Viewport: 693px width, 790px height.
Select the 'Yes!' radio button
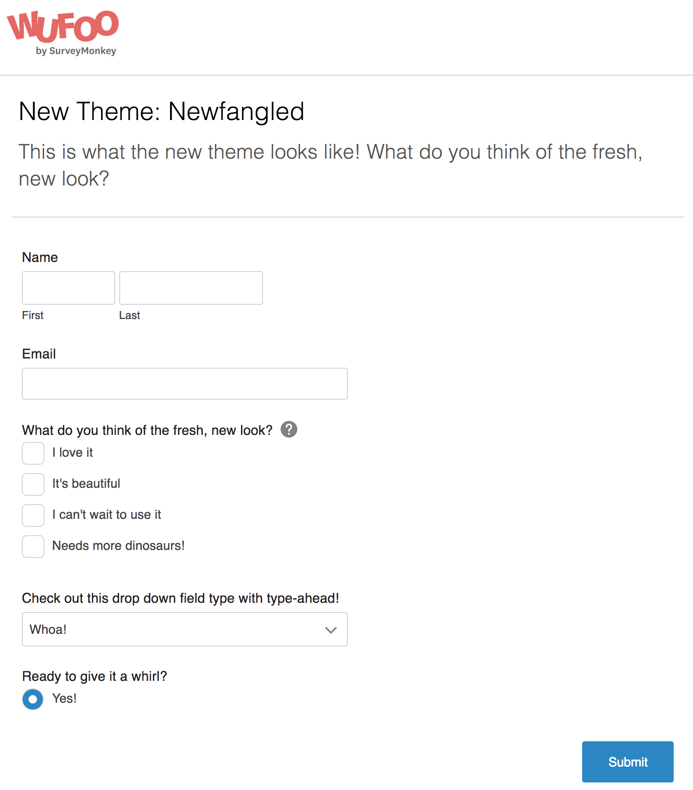[32, 699]
